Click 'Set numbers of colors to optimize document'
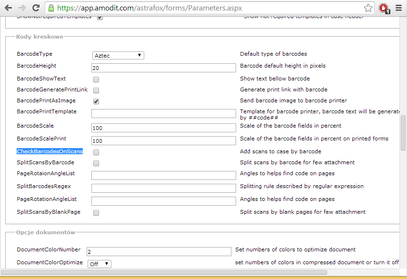Viewport: 407px width, 279px height. (296, 249)
